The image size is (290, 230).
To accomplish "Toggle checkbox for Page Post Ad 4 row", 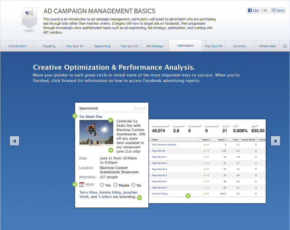I will (x=149, y=175).
